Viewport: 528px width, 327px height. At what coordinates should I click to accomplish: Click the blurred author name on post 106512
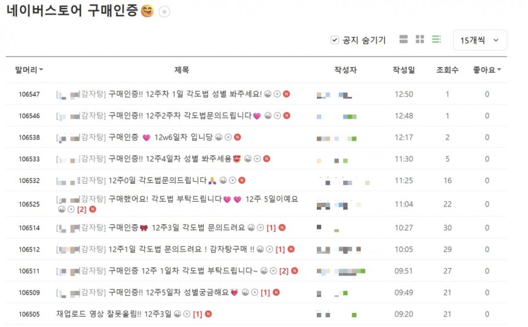point(339,250)
